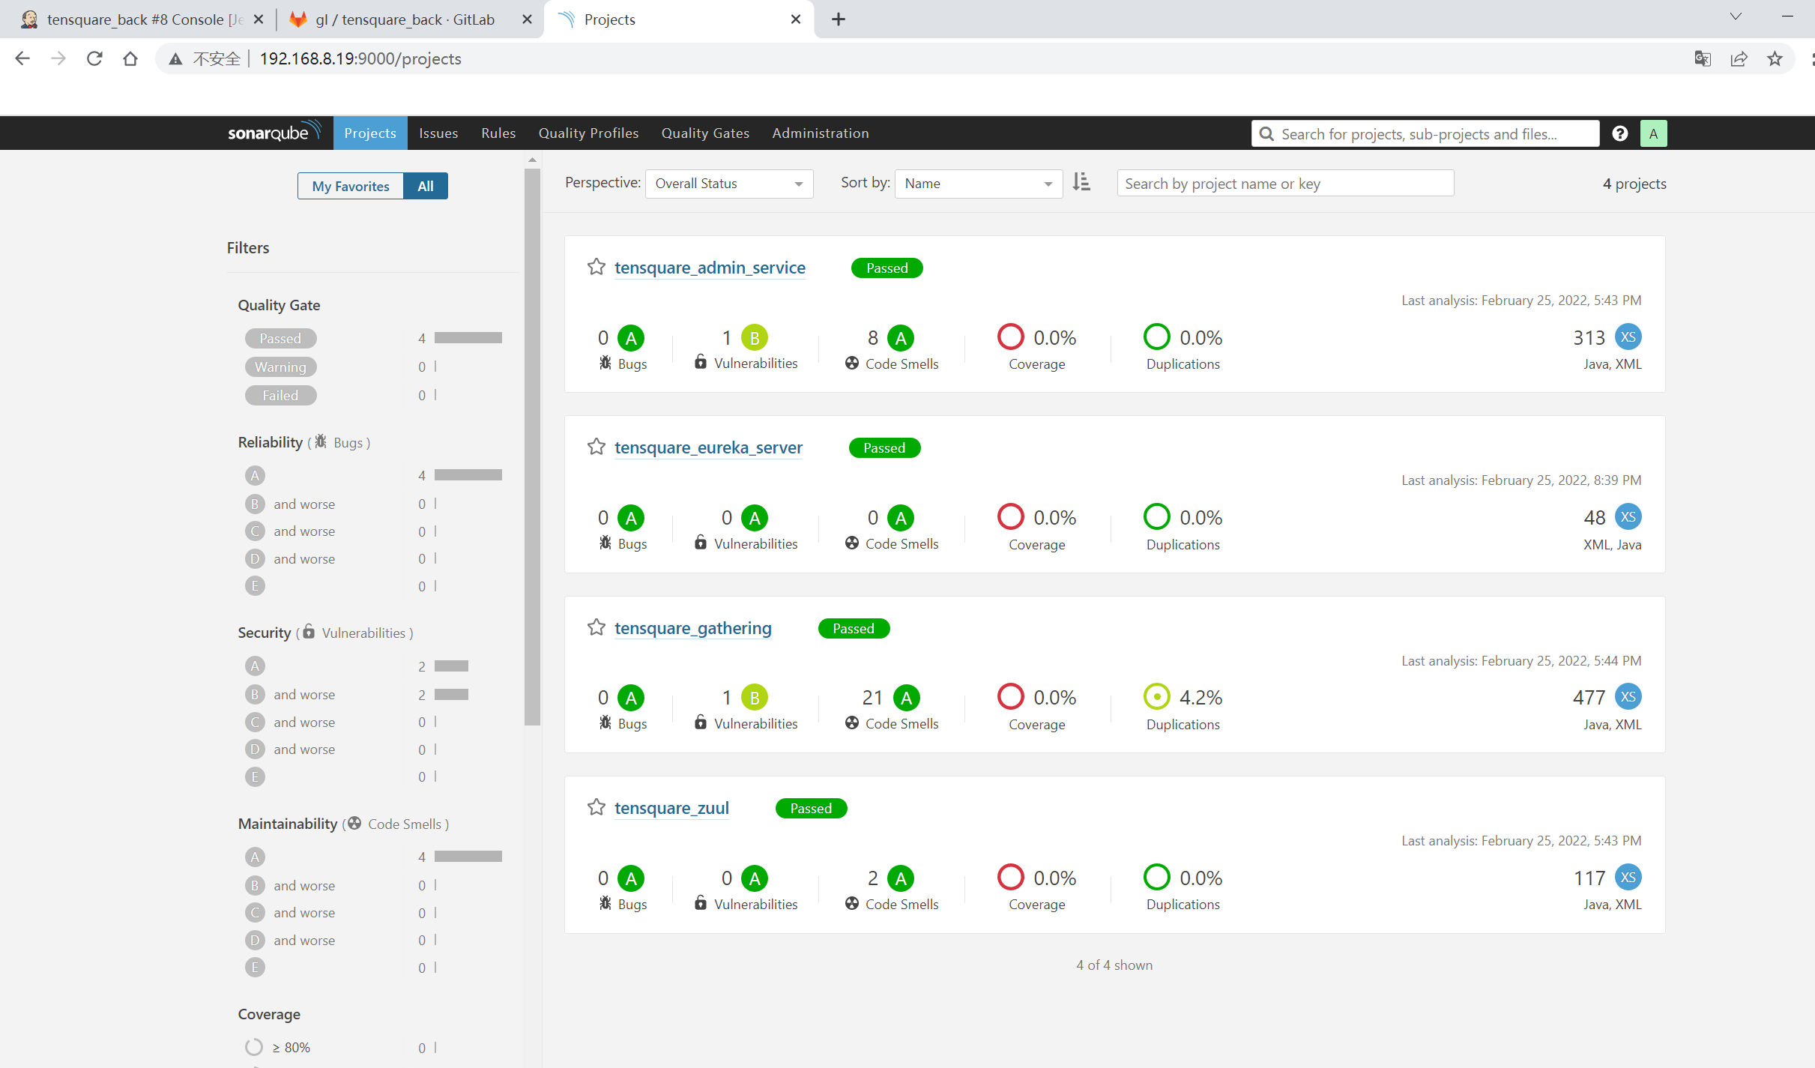1815x1068 pixels.
Task: Click the Vulnerabilities B rating of tensquare_admin_service
Action: click(755, 338)
